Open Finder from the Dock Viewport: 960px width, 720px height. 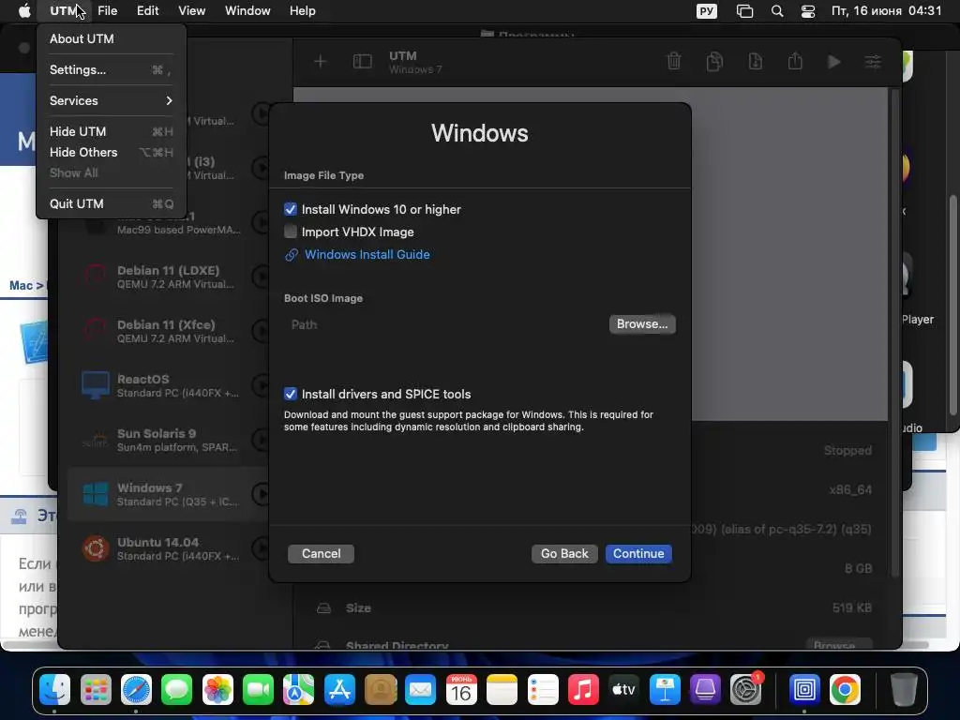[54, 691]
